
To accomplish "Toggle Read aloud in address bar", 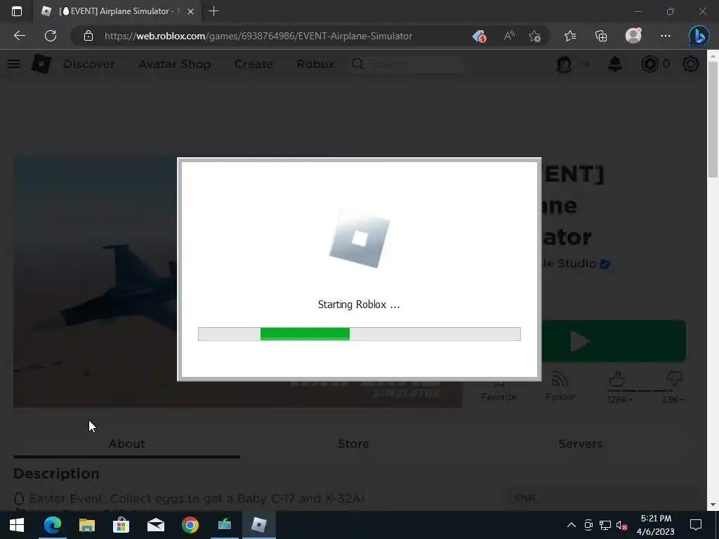I will click(x=509, y=36).
